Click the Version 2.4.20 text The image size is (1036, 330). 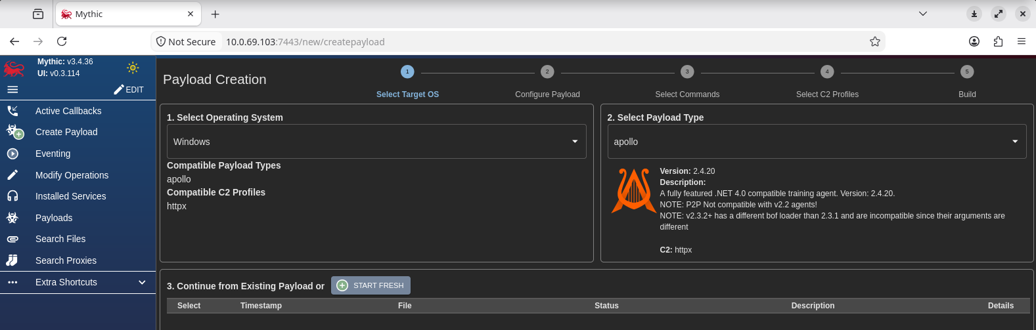click(x=687, y=171)
